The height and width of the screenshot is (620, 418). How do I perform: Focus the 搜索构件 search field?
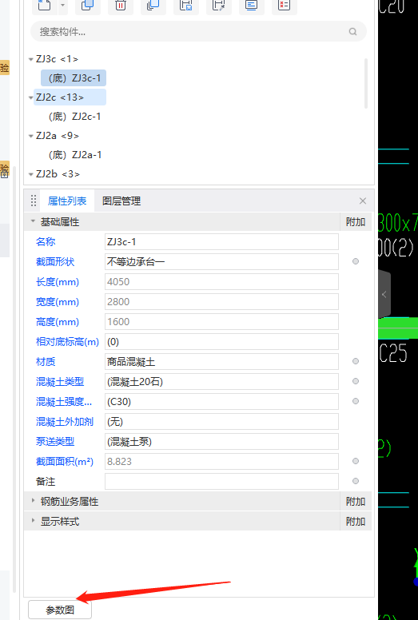[198, 32]
